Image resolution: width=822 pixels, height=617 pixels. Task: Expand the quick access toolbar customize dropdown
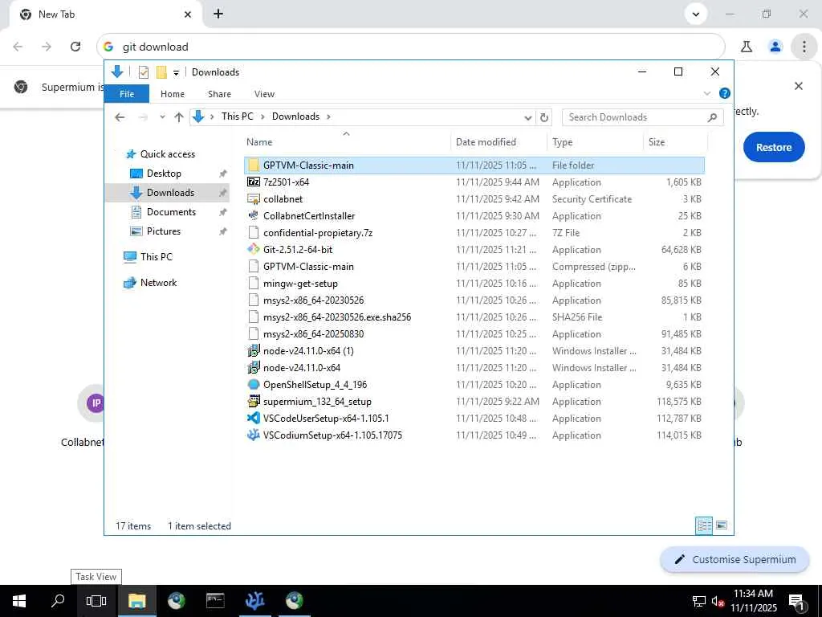[x=176, y=73]
